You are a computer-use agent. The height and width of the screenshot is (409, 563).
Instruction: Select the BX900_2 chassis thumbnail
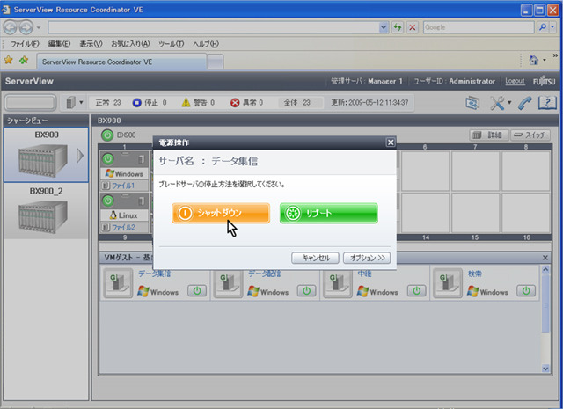tap(46, 211)
